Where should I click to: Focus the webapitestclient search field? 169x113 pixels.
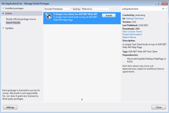coord(142,9)
